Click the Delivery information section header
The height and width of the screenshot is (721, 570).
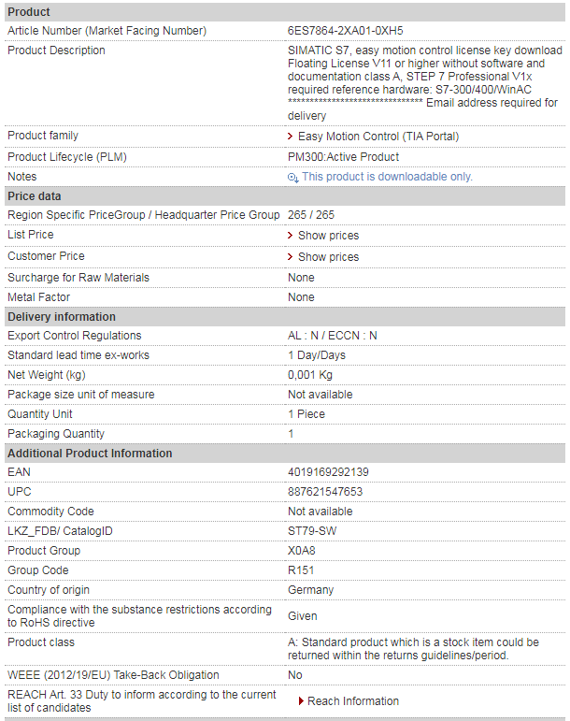(285, 317)
